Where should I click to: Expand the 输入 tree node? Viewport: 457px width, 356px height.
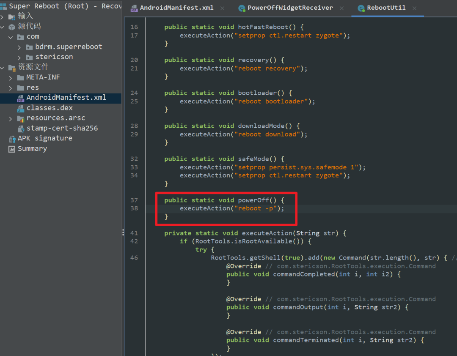click(3, 17)
